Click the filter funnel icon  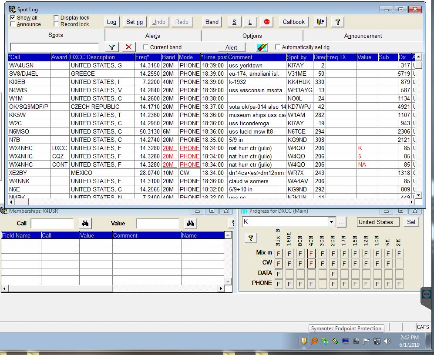(112, 47)
